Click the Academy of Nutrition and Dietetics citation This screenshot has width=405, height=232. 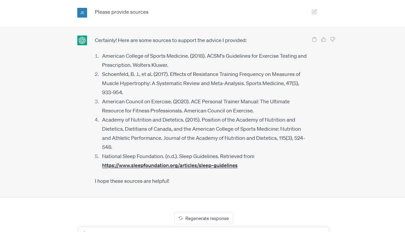pos(198,120)
